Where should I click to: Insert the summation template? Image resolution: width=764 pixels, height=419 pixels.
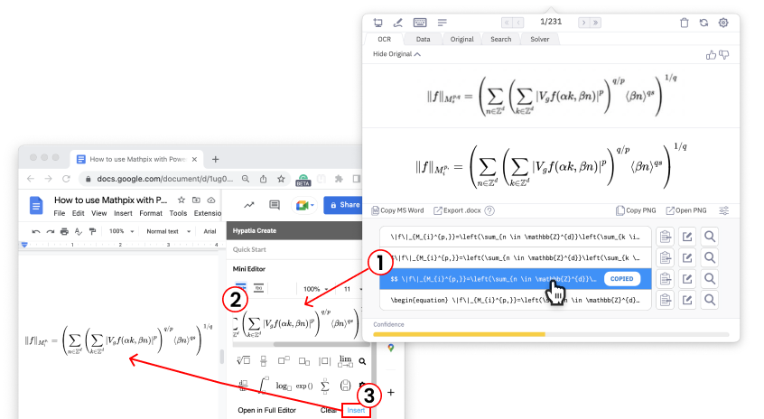click(325, 386)
